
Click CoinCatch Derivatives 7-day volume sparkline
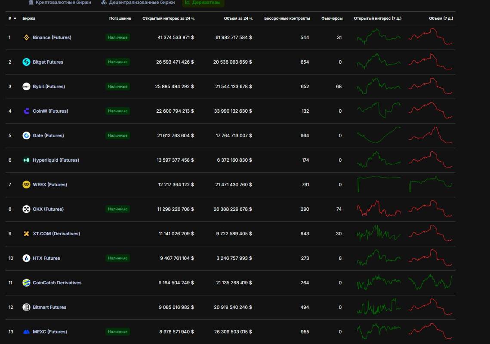(430, 283)
